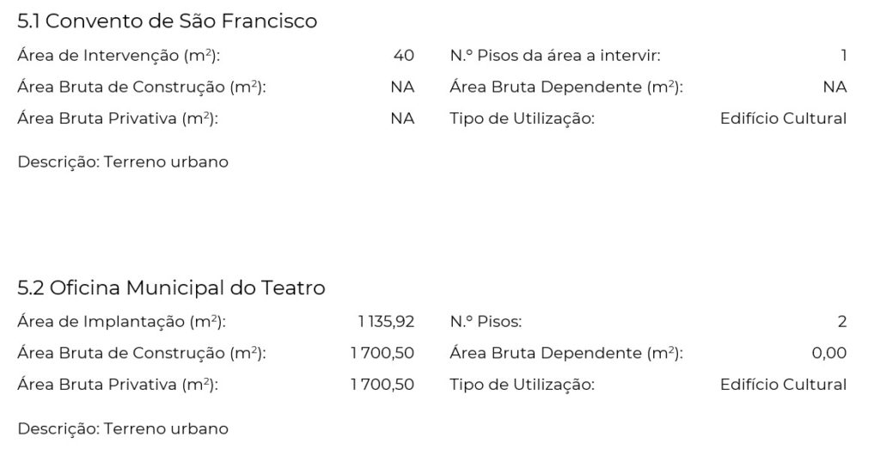Click Convento's "Área Bruta de Construção" label
Viewport: 880px width, 449px height.
point(142,87)
